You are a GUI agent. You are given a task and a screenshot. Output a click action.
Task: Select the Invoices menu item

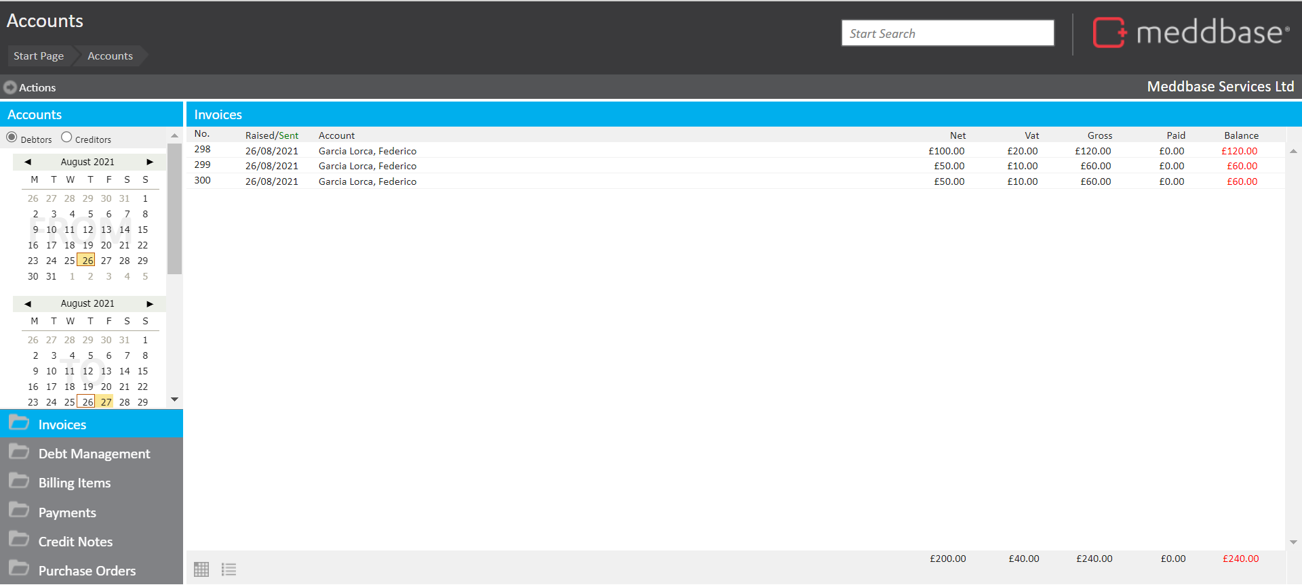pyautogui.click(x=62, y=425)
